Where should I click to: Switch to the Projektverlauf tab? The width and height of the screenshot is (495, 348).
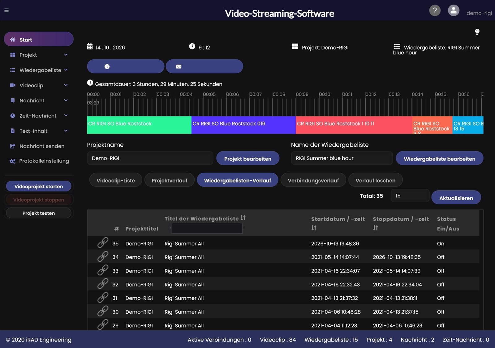(x=170, y=180)
